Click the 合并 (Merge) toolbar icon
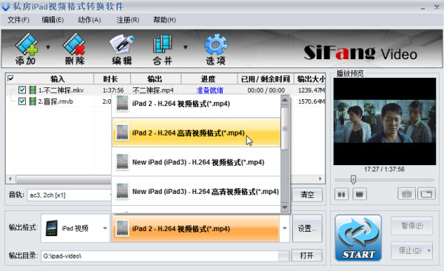This screenshot has height=271, width=444. (x=163, y=49)
